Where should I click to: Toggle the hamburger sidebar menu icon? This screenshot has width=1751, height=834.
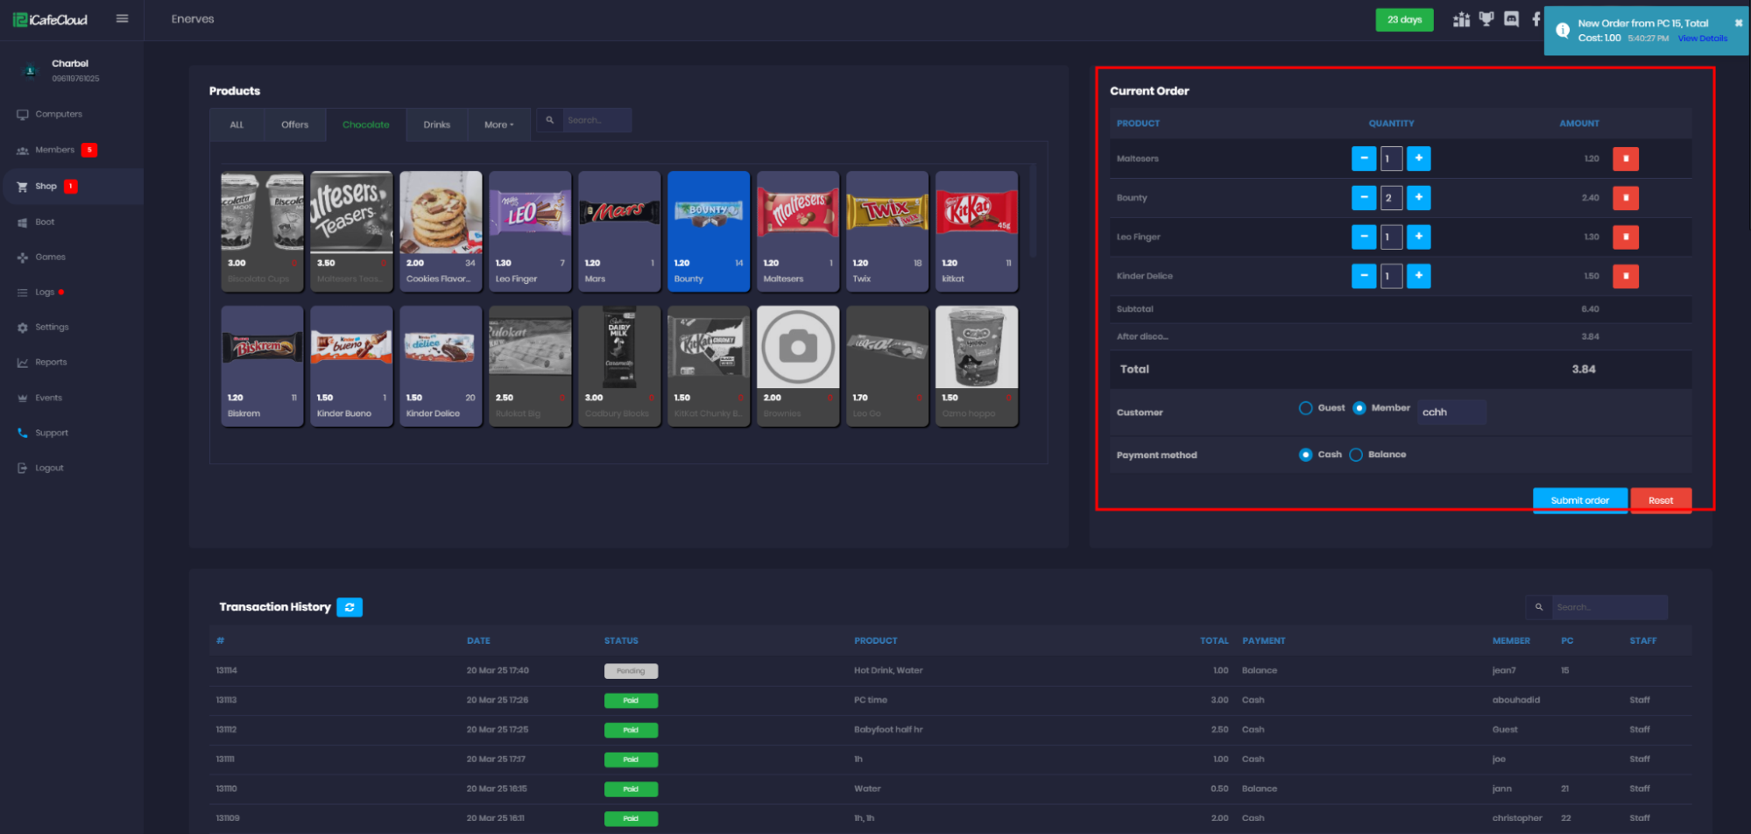(x=122, y=18)
